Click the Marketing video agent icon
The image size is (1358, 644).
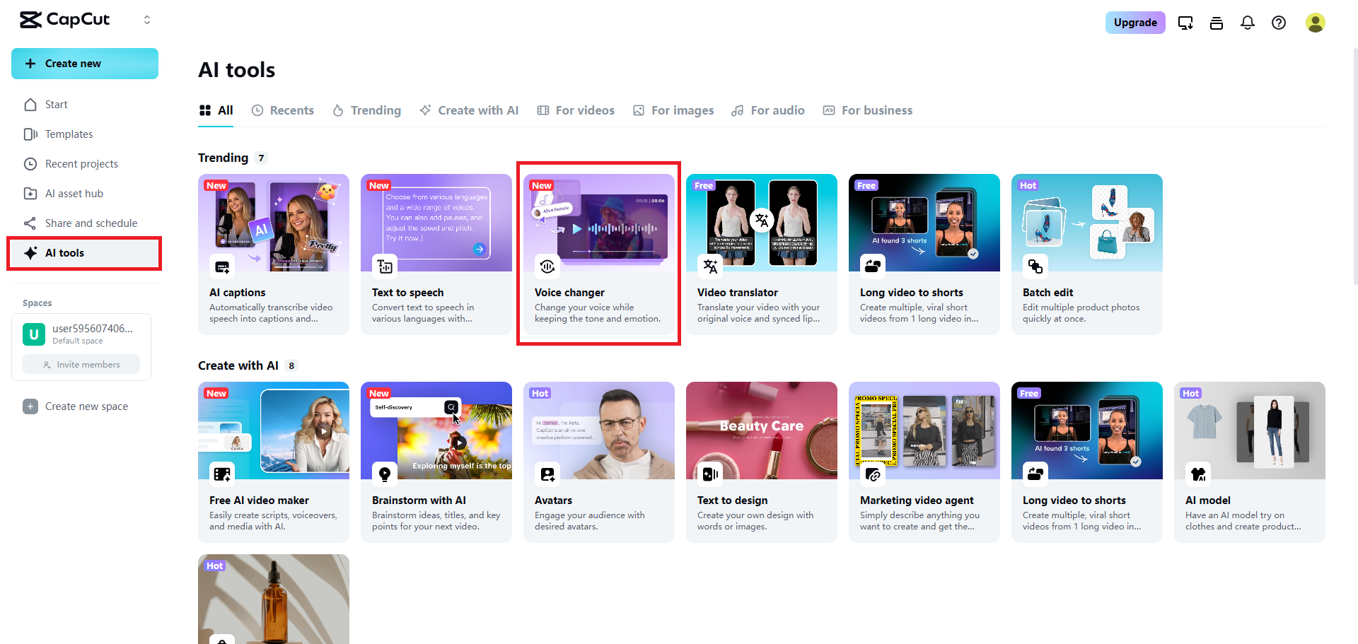pos(873,474)
